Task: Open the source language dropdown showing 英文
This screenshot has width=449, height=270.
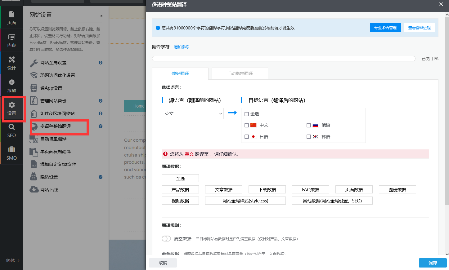Action: (192, 113)
